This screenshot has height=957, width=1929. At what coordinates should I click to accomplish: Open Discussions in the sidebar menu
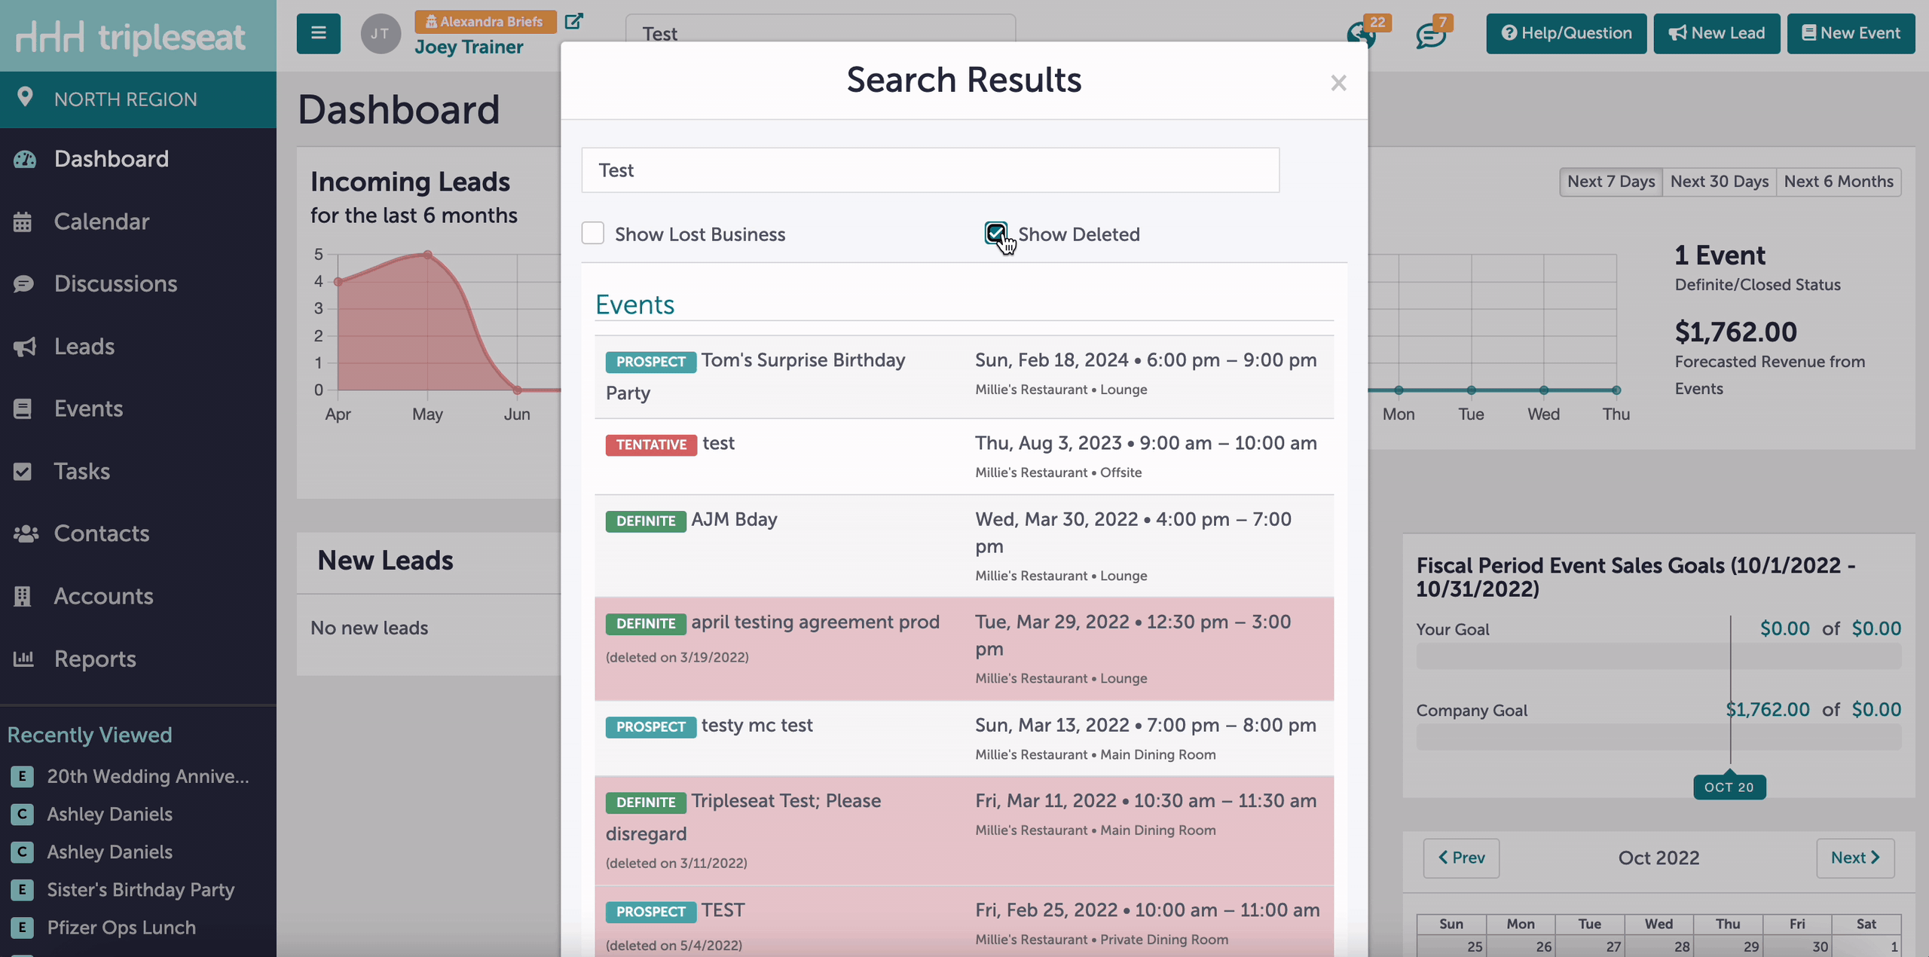pos(116,284)
